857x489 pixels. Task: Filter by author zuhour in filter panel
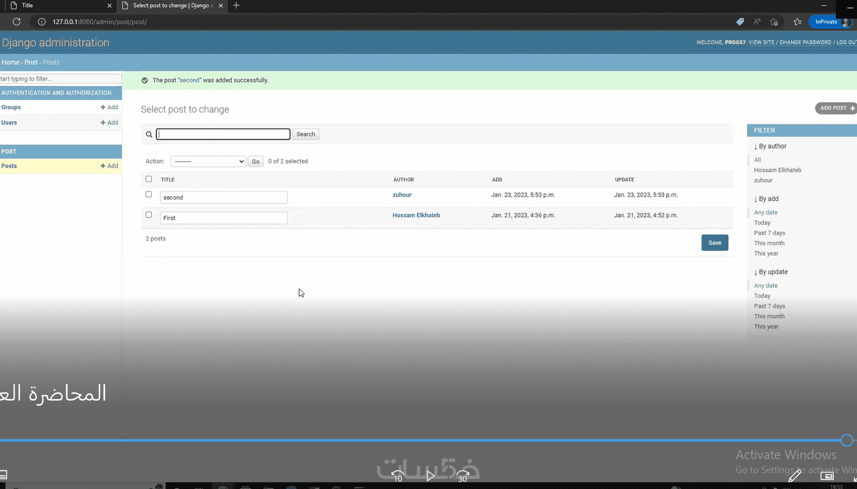point(763,180)
